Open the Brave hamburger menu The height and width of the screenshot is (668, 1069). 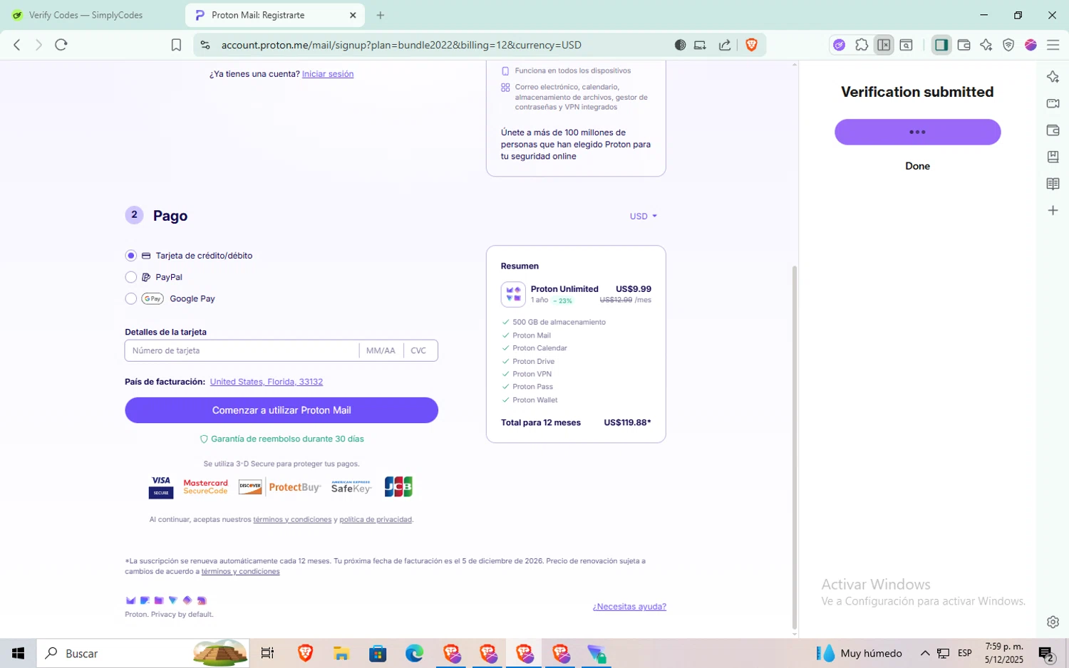1053,45
